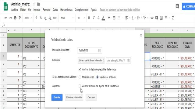Click grid icon in criteria range field
The width and height of the screenshot is (195, 109).
(x=128, y=61)
